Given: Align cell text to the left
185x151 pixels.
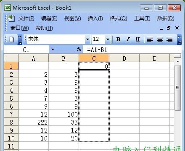Looking at the screenshot, I should 150,39.
